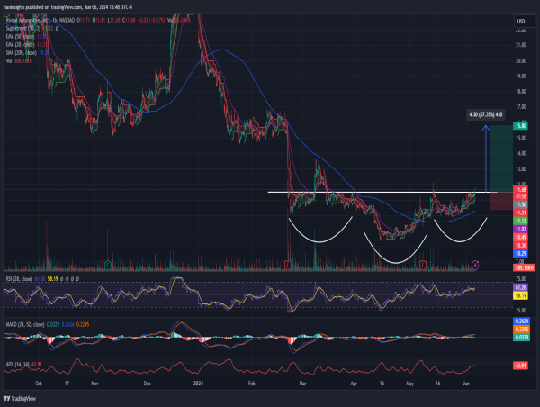The width and height of the screenshot is (540, 407).
Task: Click the 10.36 price label
Action: (520, 246)
